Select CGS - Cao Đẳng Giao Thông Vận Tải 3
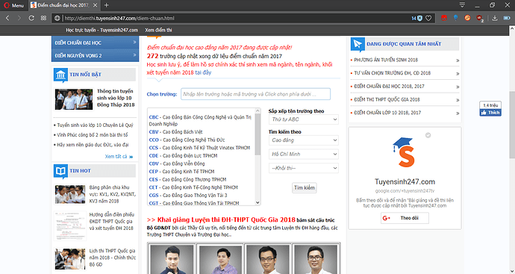Image resolution: width=515 pixels, height=274 pixels. (x=188, y=195)
